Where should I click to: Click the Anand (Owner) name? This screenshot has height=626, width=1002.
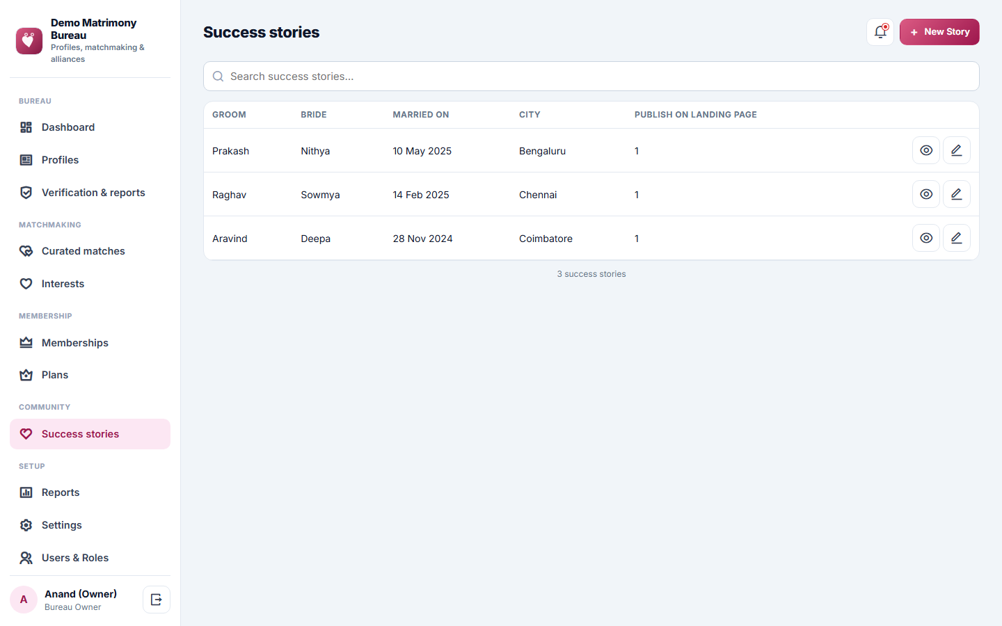pos(81,594)
